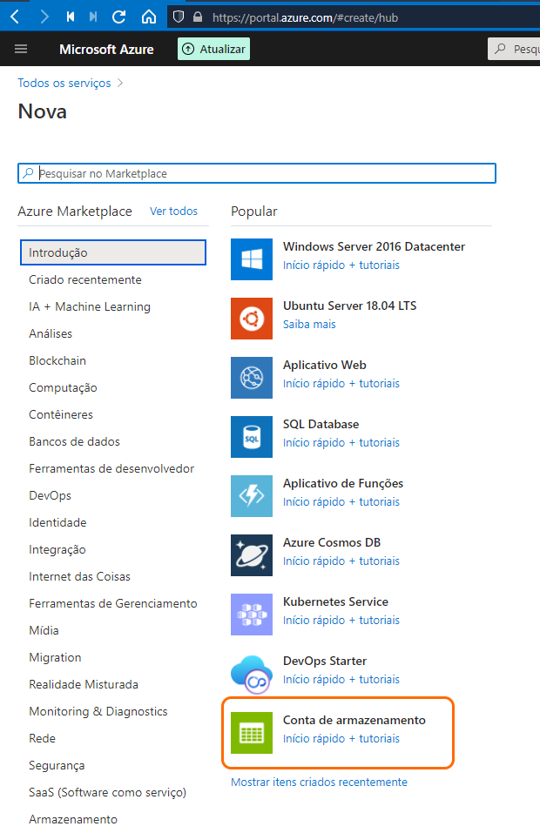Click the Kubernetes Service icon
Screen dimensions: 540x833
(252, 615)
